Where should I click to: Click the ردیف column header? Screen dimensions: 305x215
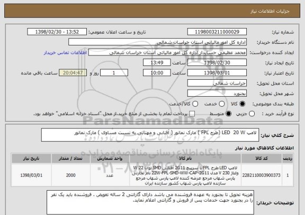pos(288,158)
